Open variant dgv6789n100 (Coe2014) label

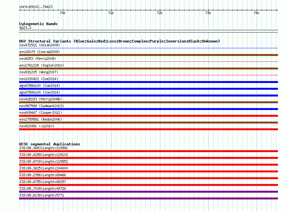click(40, 92)
